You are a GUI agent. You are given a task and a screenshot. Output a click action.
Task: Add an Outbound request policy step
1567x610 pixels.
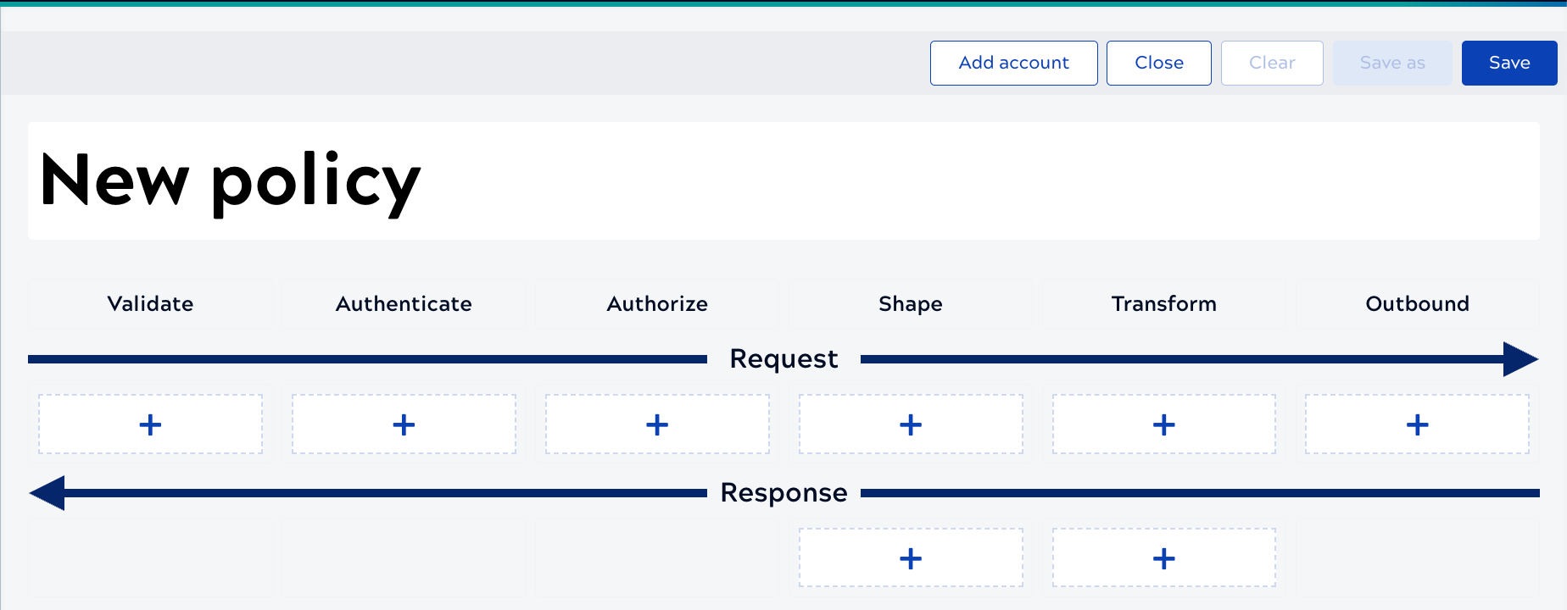coord(1417,424)
